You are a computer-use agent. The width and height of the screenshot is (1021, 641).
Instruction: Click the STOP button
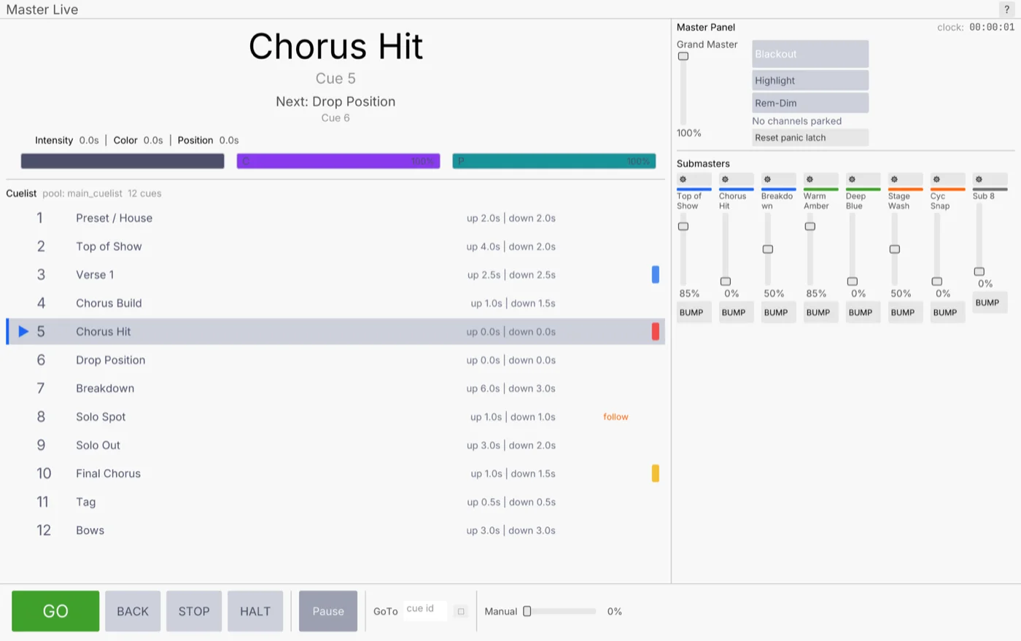tap(194, 611)
